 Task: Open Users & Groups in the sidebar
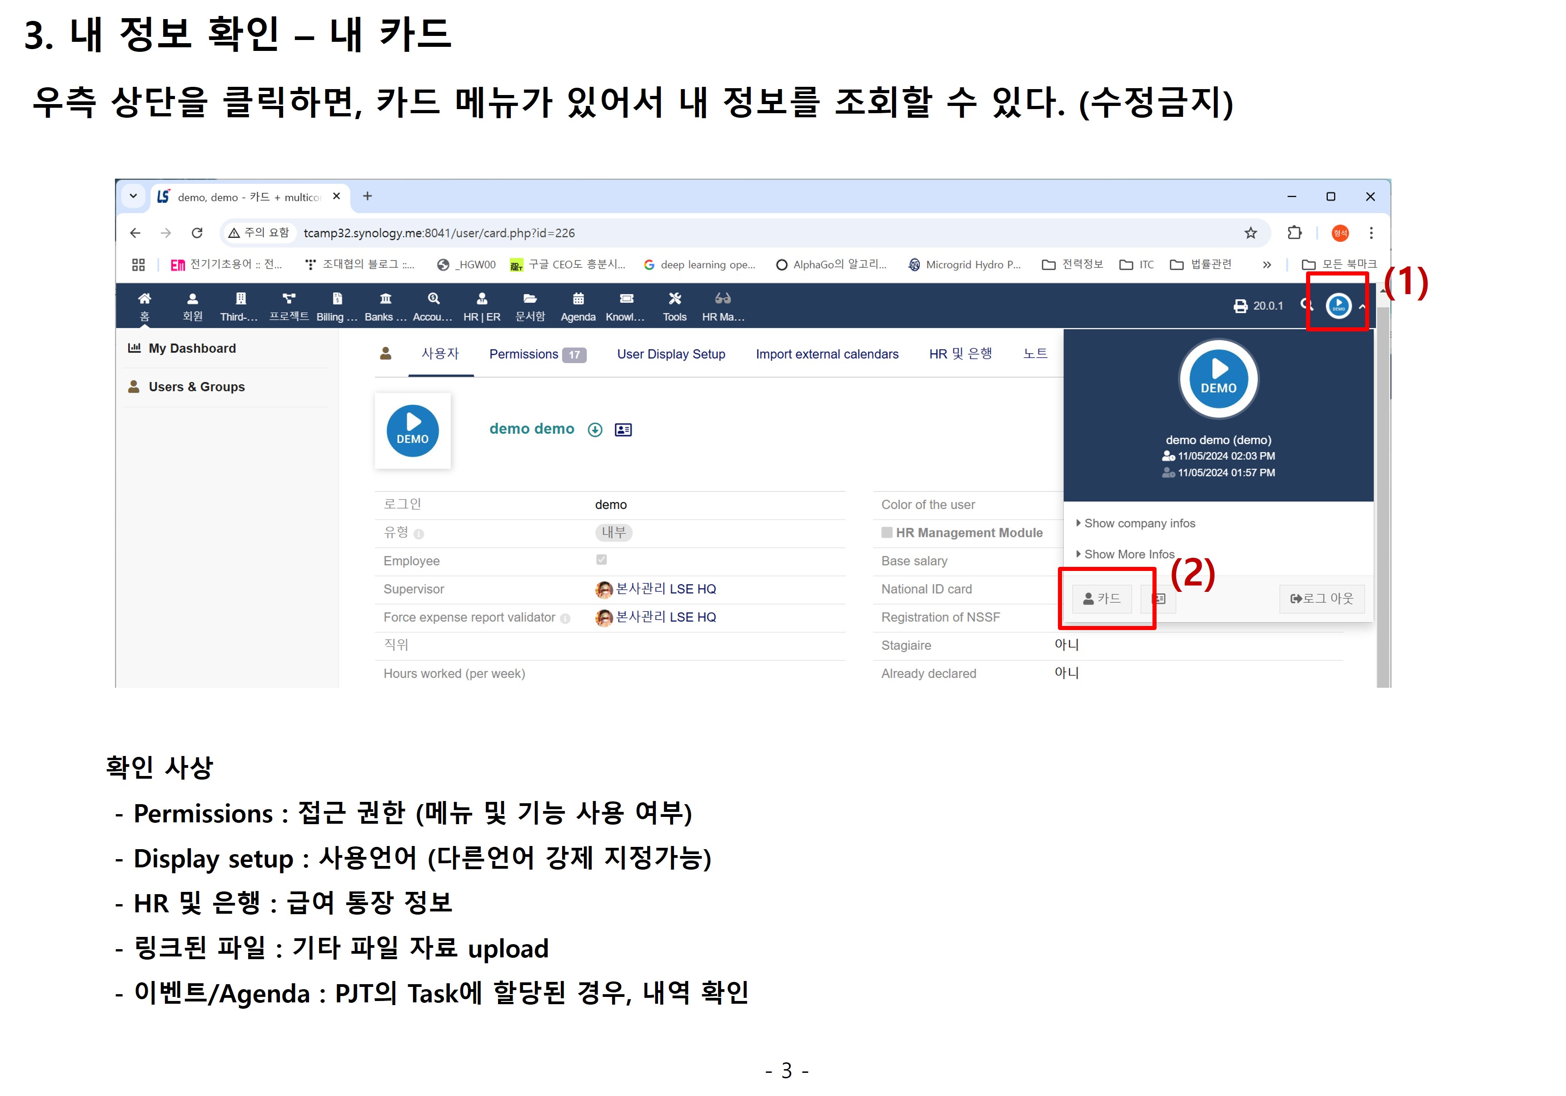[196, 387]
